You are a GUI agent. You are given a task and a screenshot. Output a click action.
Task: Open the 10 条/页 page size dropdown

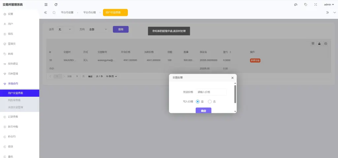[112, 76]
